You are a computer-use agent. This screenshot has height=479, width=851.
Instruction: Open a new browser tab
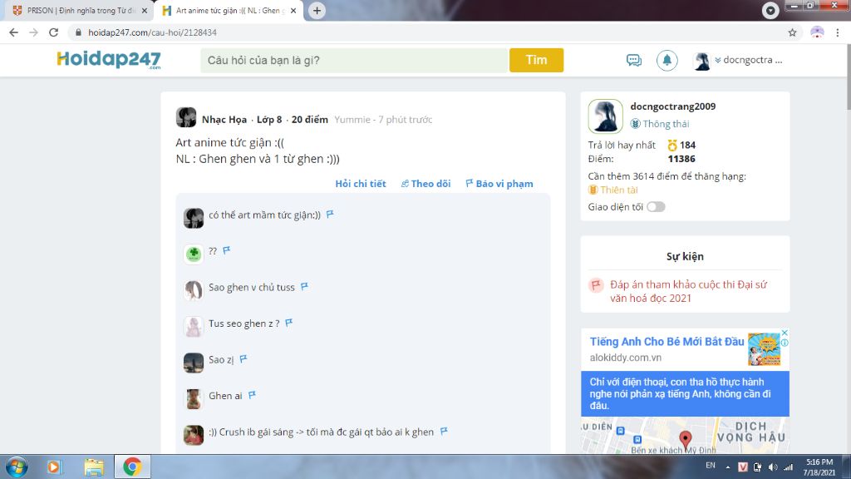pos(317,10)
